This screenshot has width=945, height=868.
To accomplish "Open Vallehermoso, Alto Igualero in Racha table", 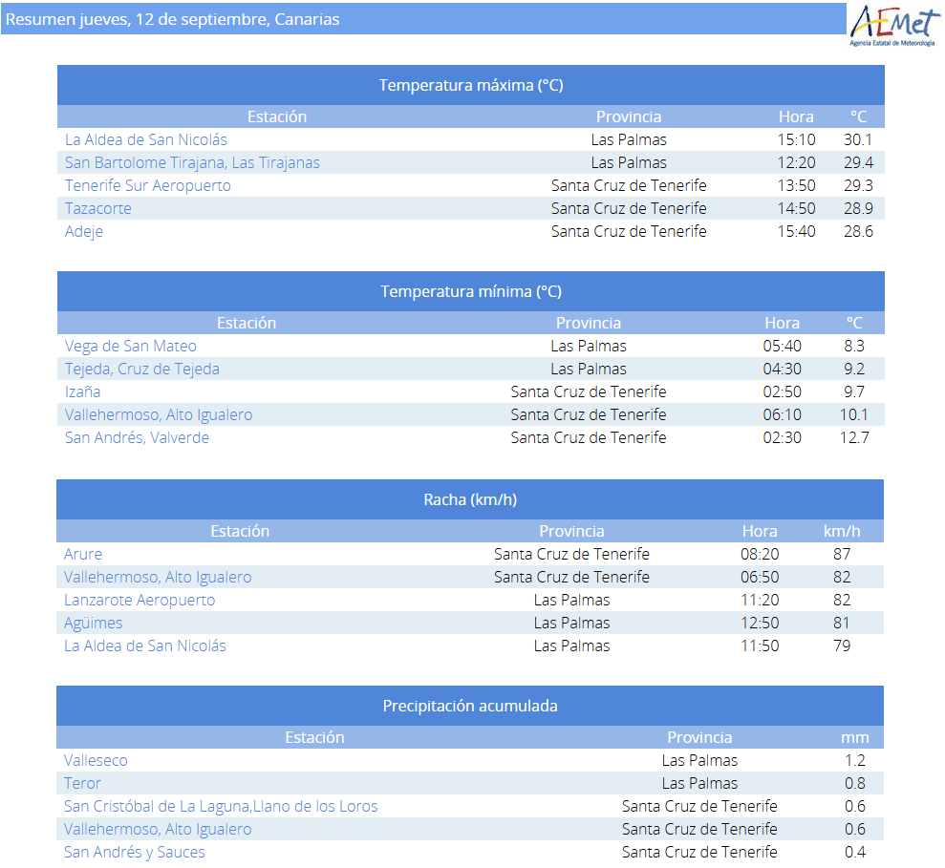I will [x=158, y=577].
